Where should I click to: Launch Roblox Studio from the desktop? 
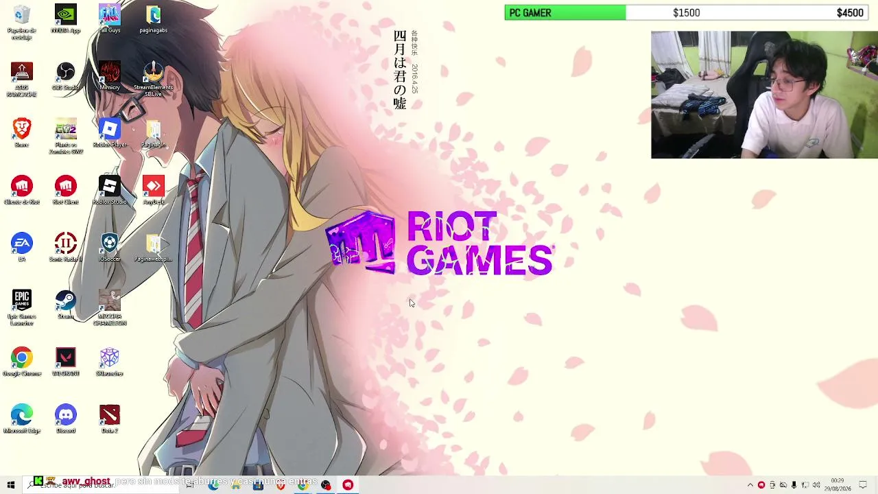point(110,191)
